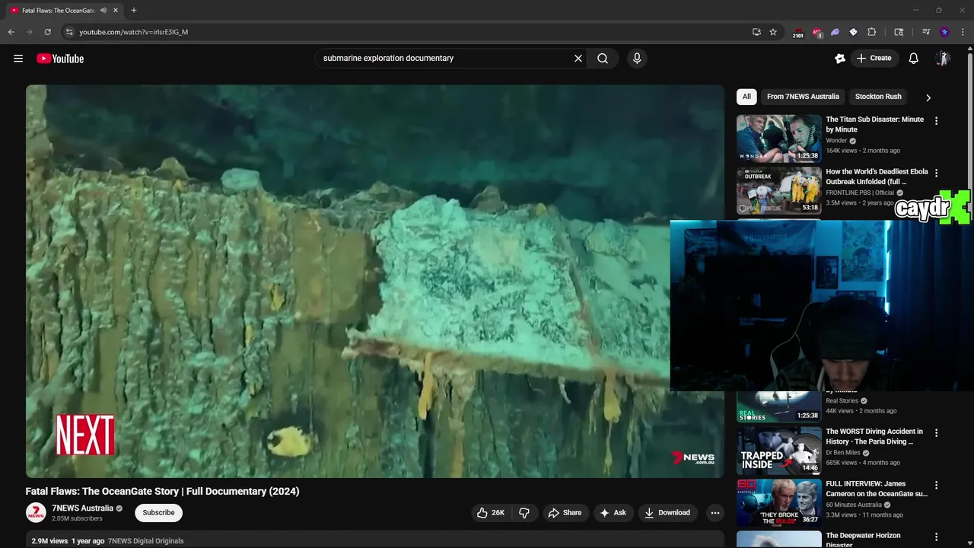Click the 7NEWS Digital Originals description text
Image resolution: width=974 pixels, height=548 pixels.
[x=145, y=540]
